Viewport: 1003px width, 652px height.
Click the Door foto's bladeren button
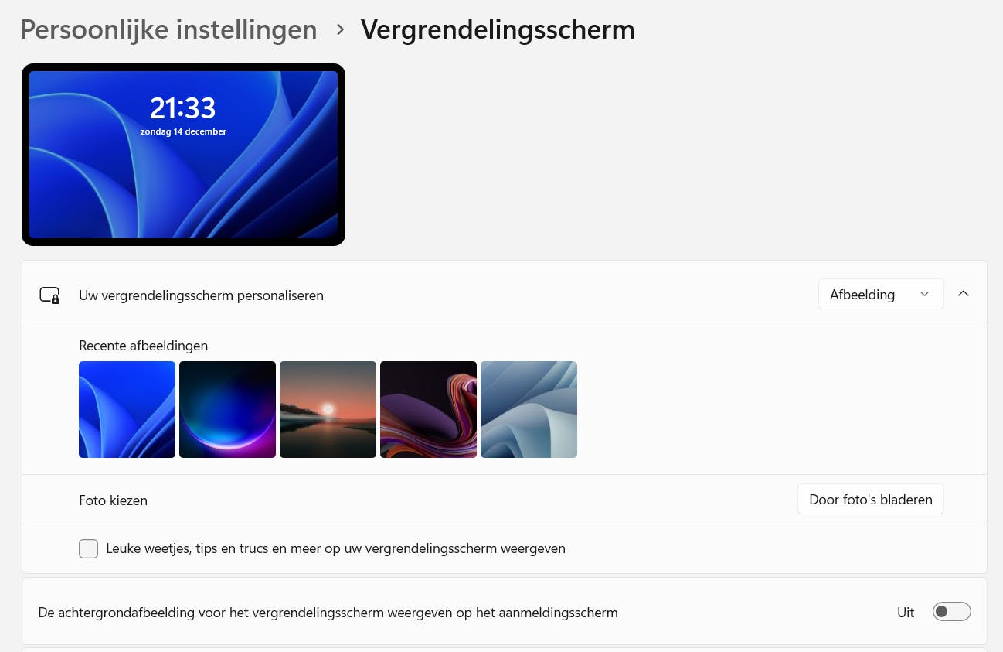pos(871,500)
